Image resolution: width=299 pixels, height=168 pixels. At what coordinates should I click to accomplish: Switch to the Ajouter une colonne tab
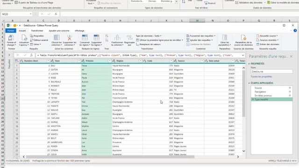click(x=59, y=31)
